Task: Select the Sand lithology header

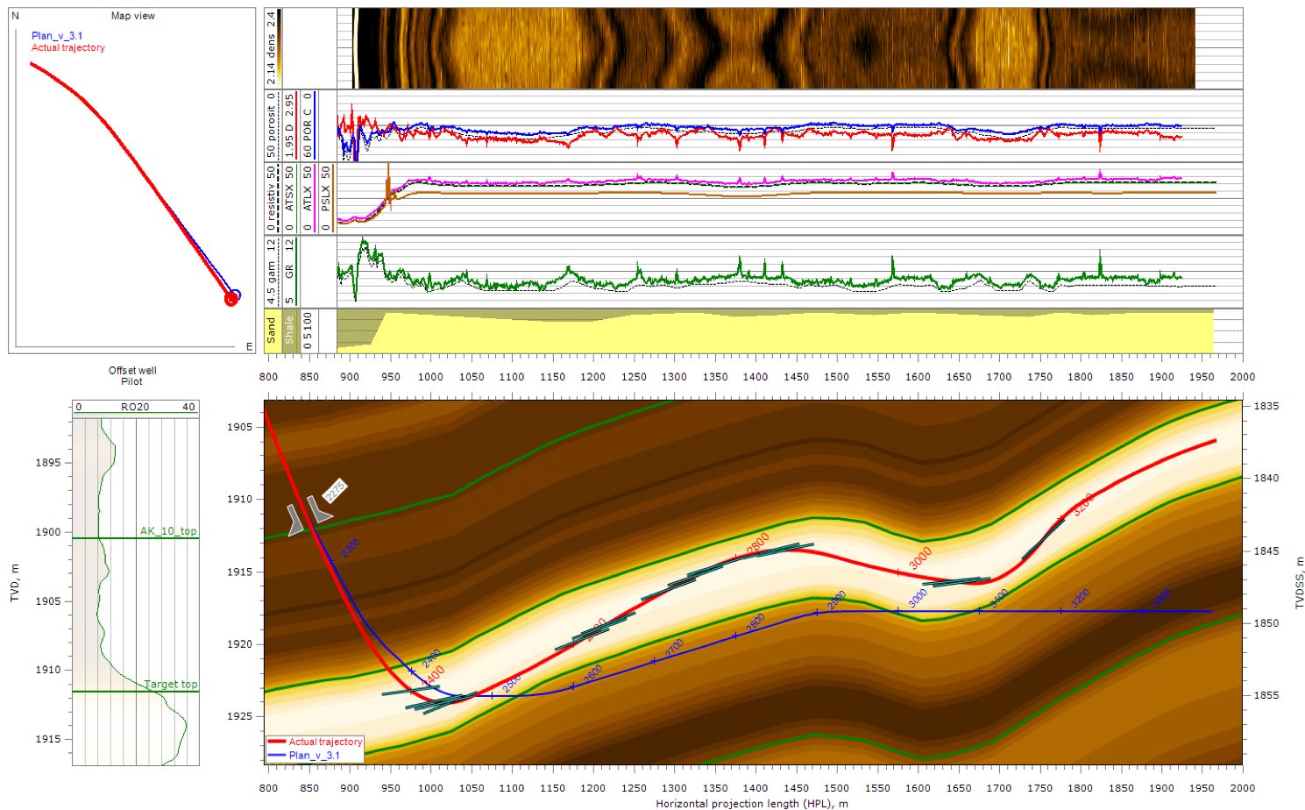Action: [272, 330]
